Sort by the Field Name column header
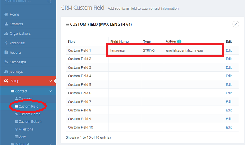245x145 pixels. pyautogui.click(x=125, y=42)
